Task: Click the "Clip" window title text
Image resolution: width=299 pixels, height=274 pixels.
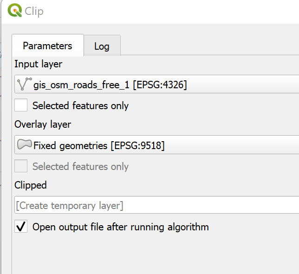Action: [x=34, y=12]
